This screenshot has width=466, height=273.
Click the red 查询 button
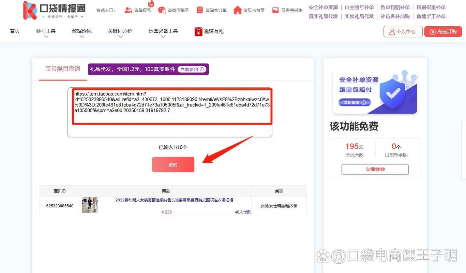pyautogui.click(x=173, y=164)
